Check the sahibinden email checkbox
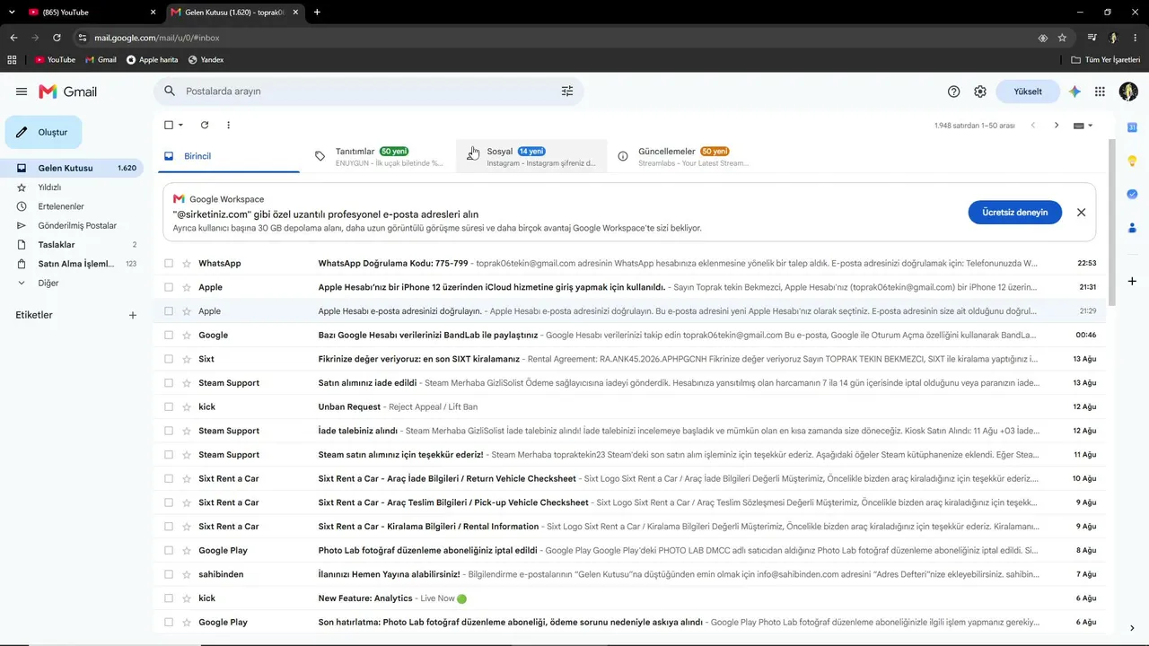This screenshot has height=646, width=1149. click(169, 574)
